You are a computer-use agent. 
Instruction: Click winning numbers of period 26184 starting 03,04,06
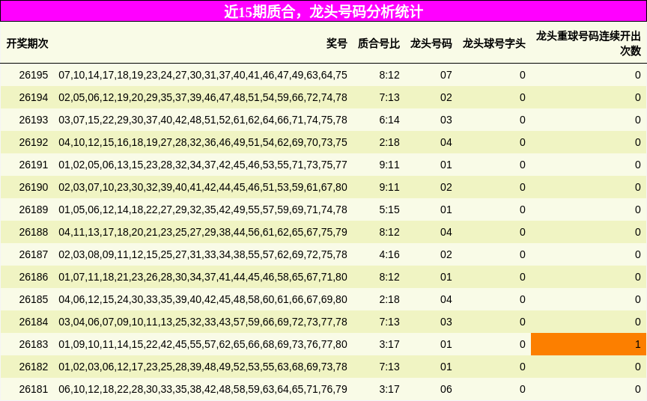(203, 322)
